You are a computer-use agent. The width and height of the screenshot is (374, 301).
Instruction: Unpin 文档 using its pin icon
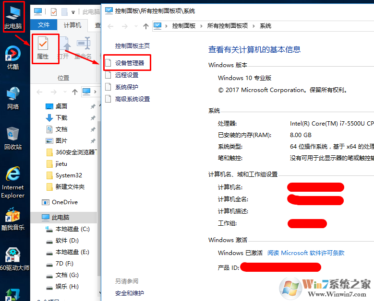(x=93, y=129)
